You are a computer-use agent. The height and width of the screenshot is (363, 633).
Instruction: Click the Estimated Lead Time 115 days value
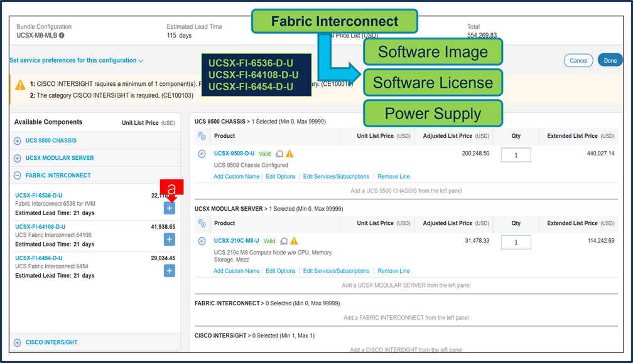click(179, 36)
